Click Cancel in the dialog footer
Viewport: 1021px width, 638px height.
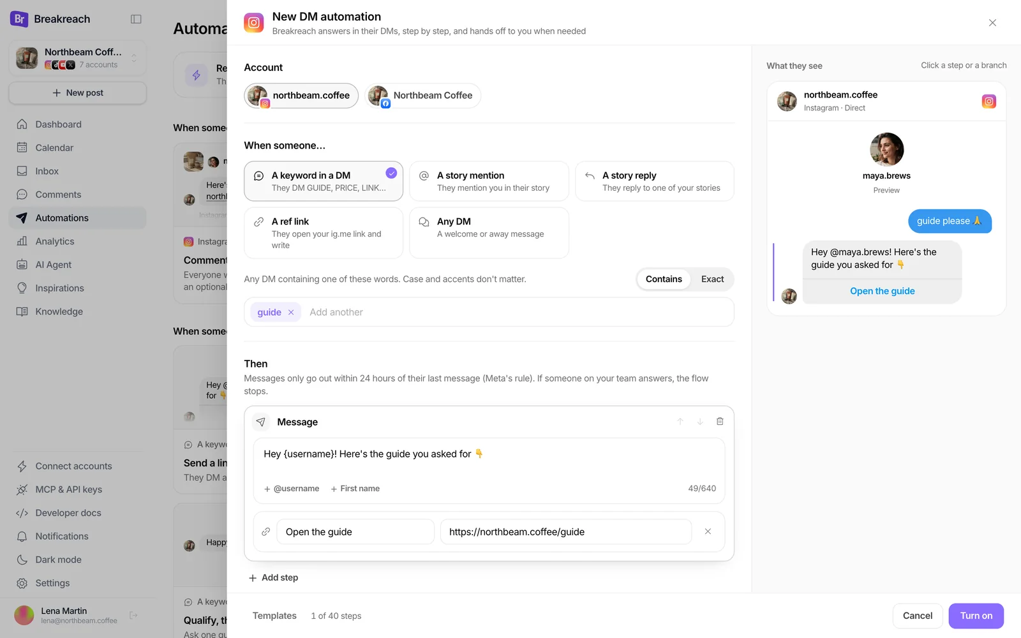(x=918, y=616)
